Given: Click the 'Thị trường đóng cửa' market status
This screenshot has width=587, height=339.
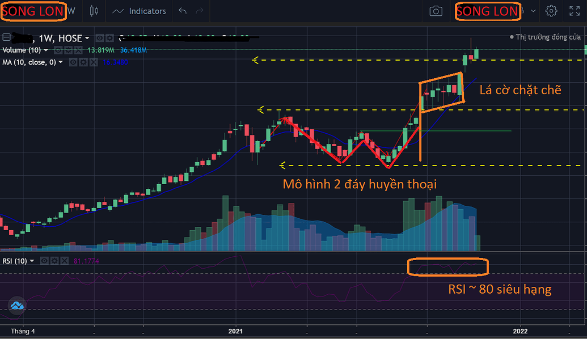Looking at the screenshot, I should (x=545, y=37).
